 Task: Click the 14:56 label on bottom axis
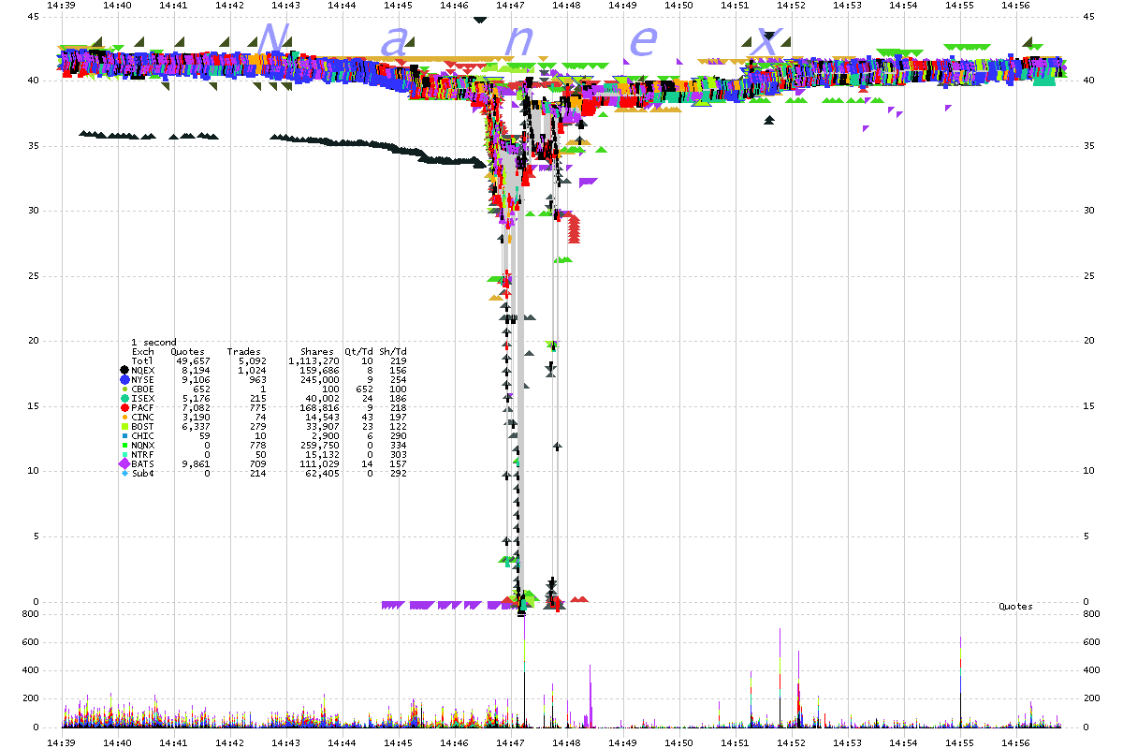click(1016, 742)
